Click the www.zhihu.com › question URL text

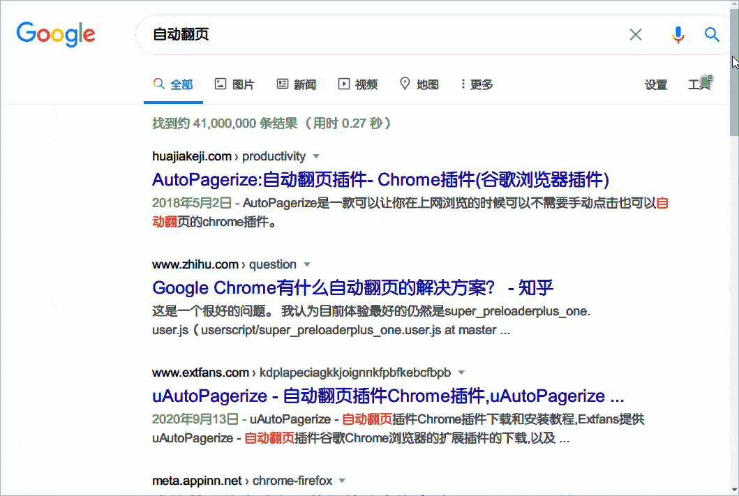[x=224, y=264]
